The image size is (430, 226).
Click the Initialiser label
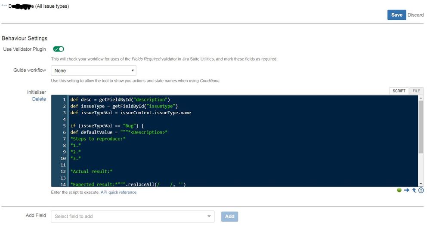click(x=37, y=92)
